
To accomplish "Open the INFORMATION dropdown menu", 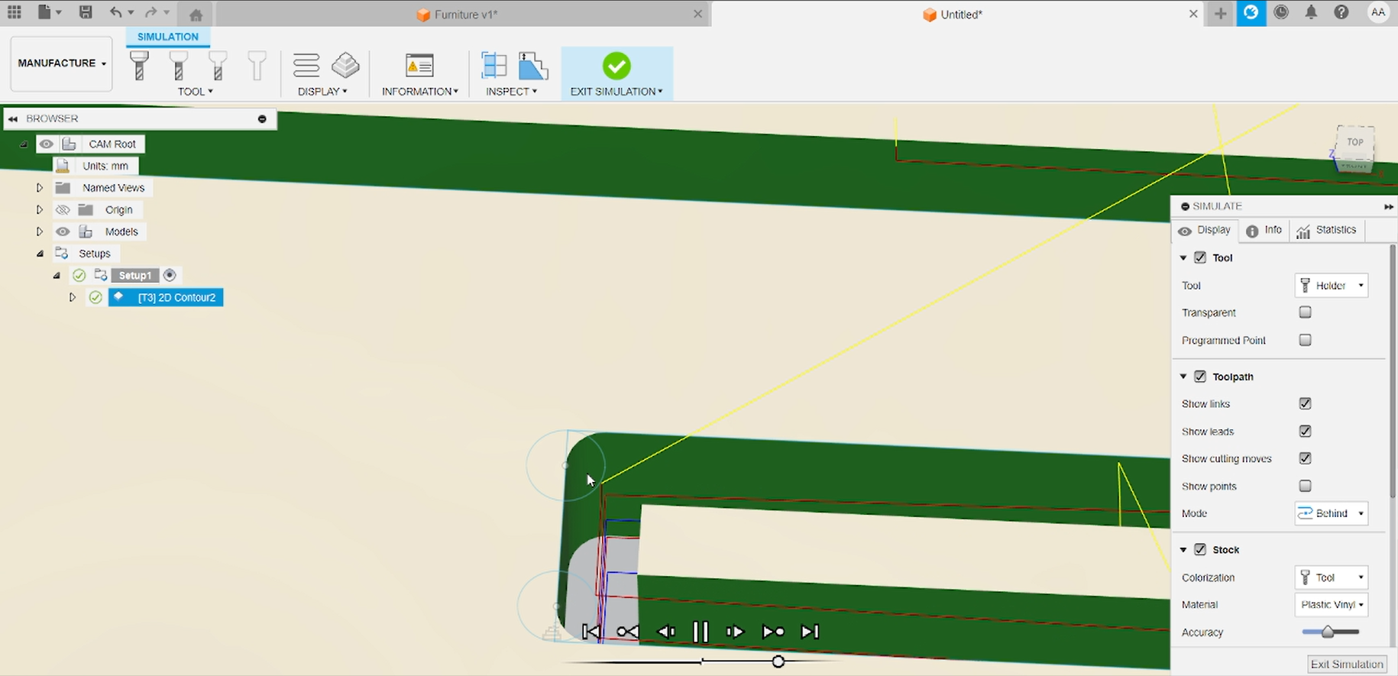I will coord(420,92).
